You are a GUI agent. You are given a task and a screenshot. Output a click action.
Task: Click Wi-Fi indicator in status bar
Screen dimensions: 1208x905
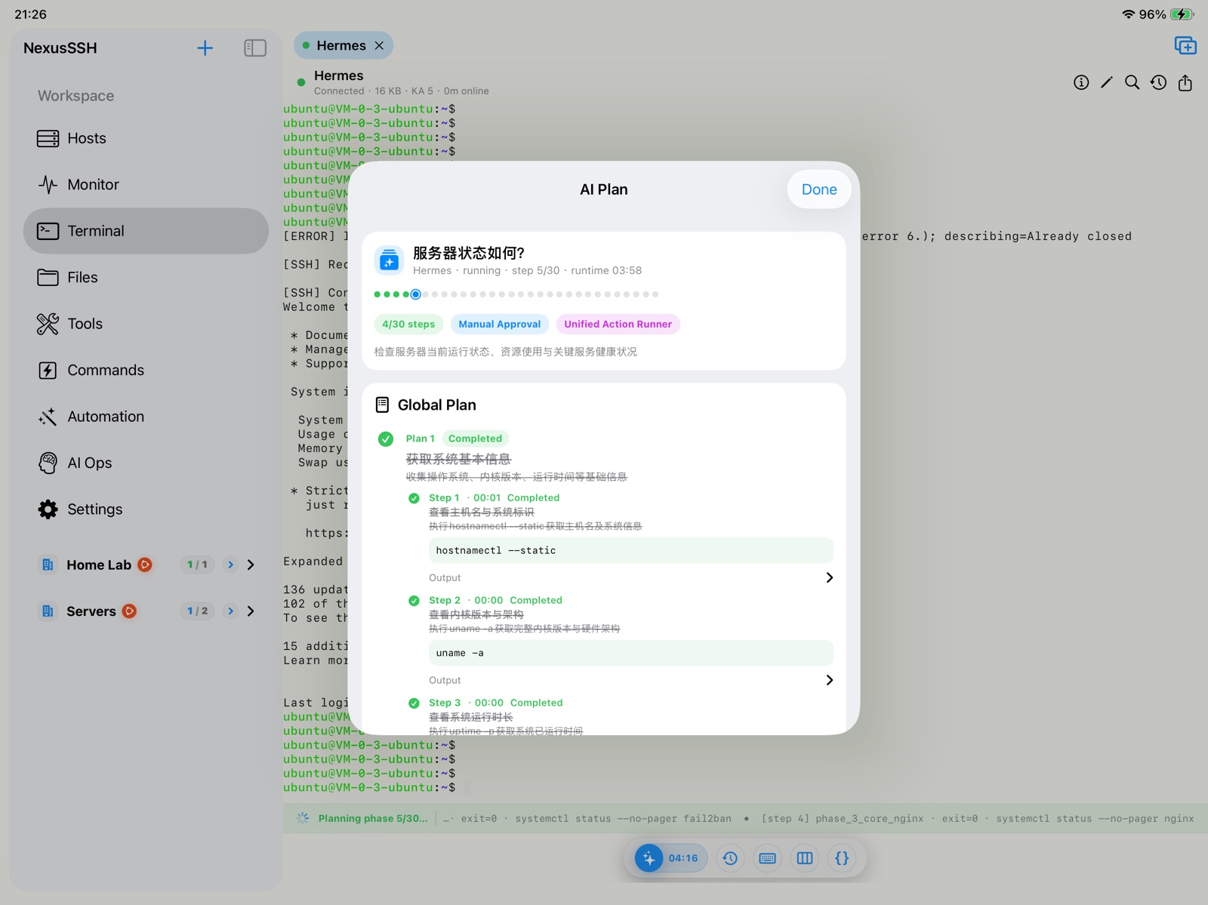[x=1128, y=14]
